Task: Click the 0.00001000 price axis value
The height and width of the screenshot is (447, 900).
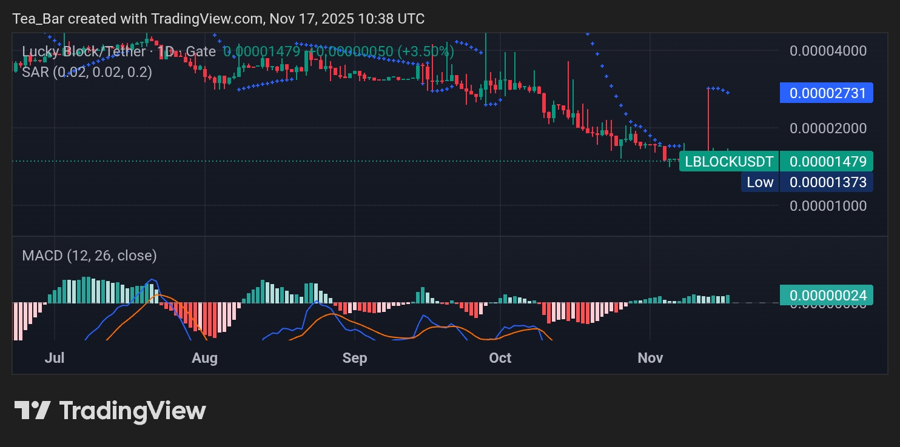Action: click(x=828, y=205)
